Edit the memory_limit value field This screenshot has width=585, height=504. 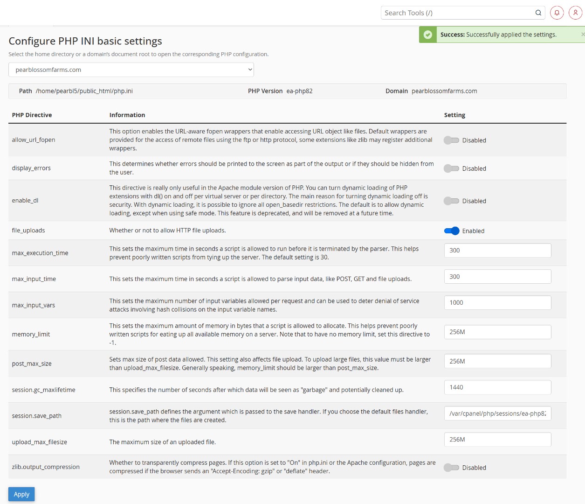[x=497, y=332]
